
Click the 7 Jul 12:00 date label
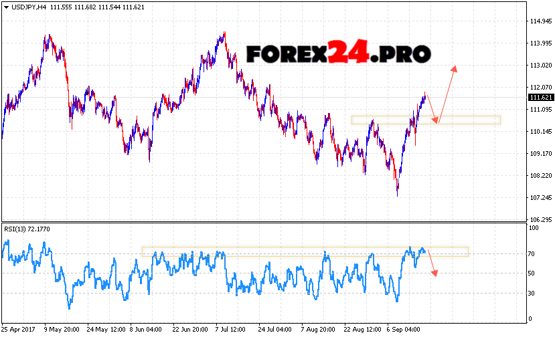pyautogui.click(x=232, y=330)
